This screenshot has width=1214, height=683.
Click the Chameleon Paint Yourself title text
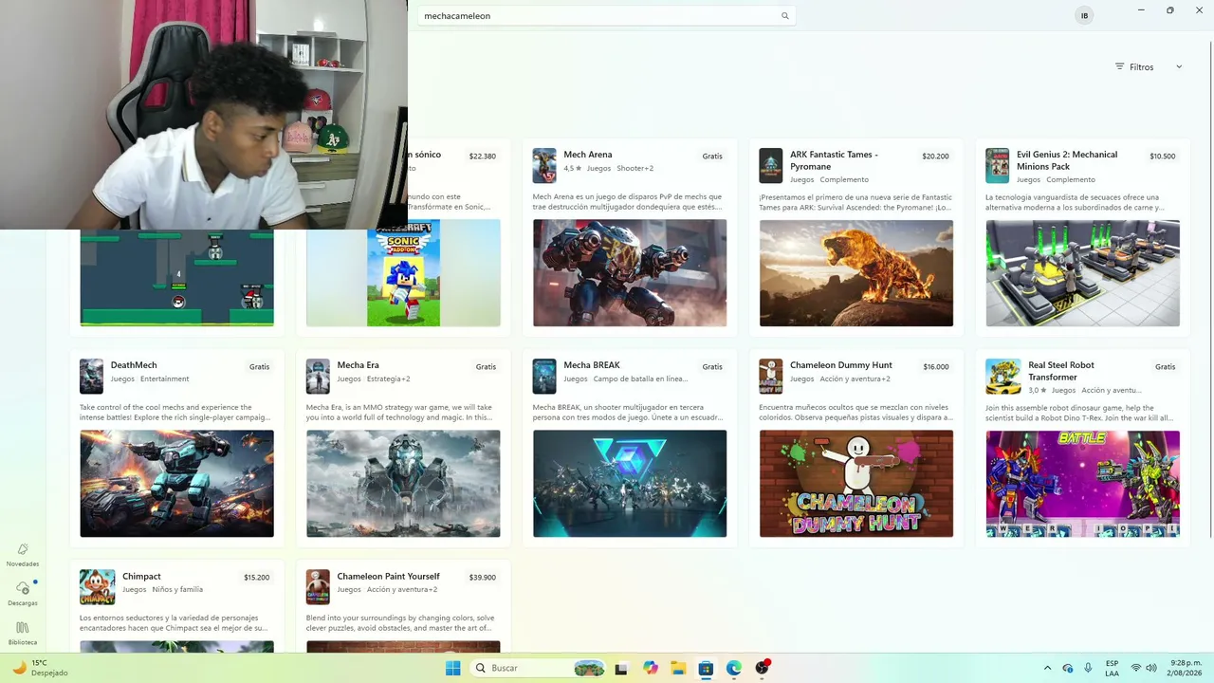click(388, 576)
